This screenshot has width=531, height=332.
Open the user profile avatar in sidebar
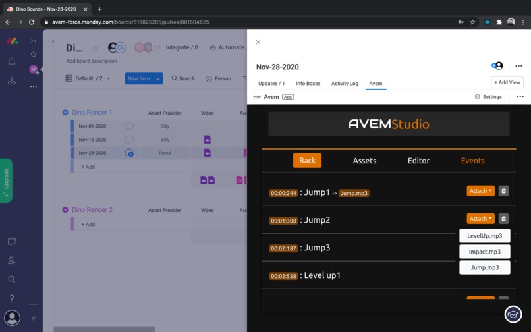coord(13,318)
